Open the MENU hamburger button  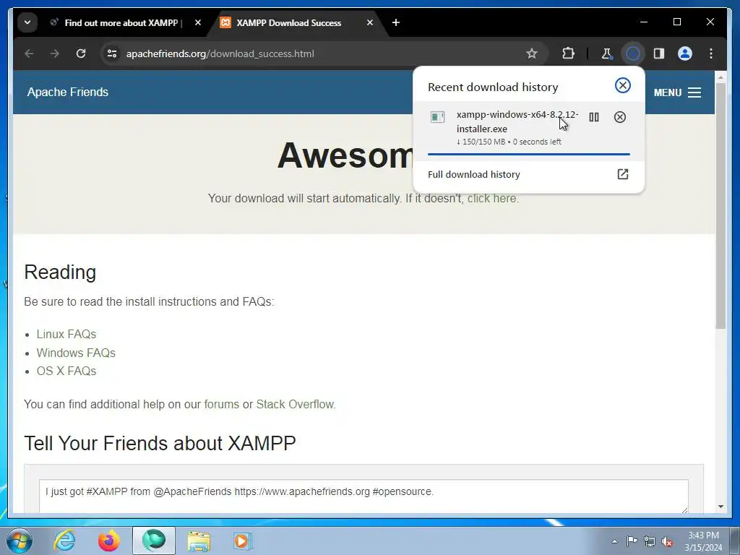pos(677,92)
